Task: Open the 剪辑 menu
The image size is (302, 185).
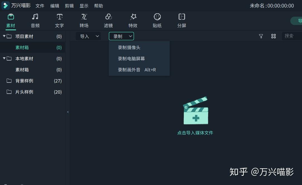Action: 69,6
